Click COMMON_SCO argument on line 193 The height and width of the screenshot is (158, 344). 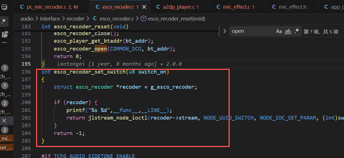[126, 49]
